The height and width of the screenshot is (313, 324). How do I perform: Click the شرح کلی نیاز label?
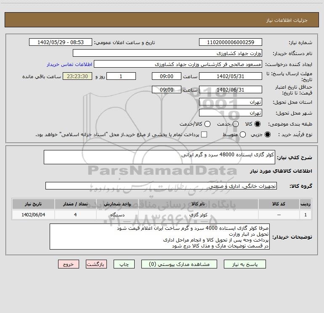(295, 158)
